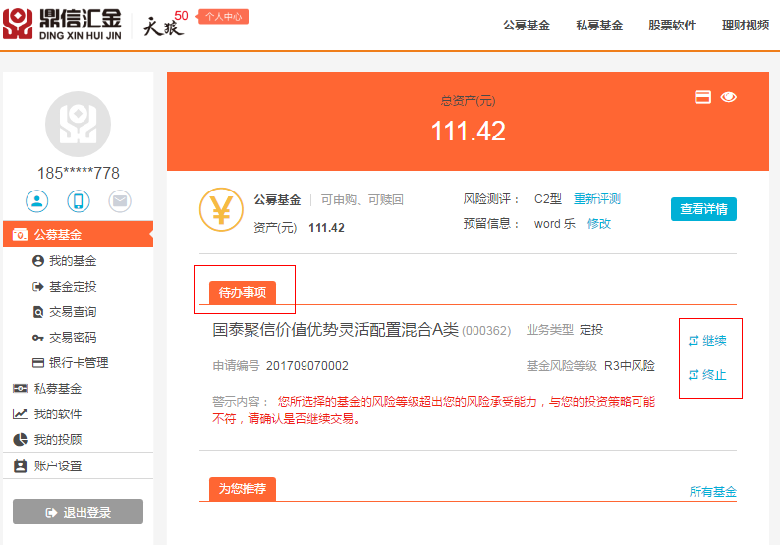Select 我的基金 in the sidebar
The height and width of the screenshot is (545, 780).
(x=72, y=261)
